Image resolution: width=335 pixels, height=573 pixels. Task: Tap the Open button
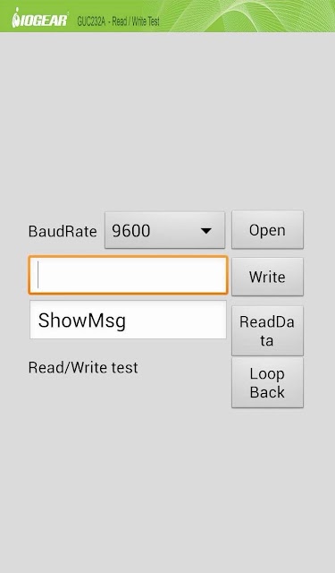click(x=267, y=230)
